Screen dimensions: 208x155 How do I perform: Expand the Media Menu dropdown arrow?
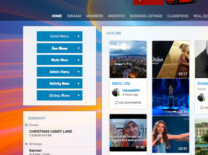tap(79, 60)
